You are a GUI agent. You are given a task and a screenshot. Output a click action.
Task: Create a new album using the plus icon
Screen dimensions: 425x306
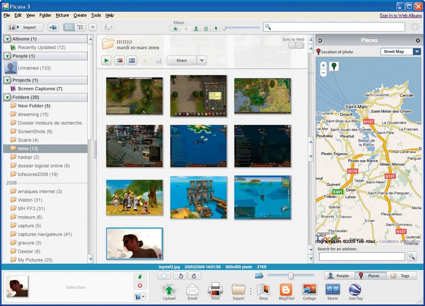point(53,28)
